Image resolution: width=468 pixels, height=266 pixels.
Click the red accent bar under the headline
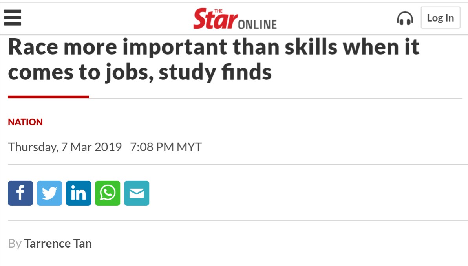coord(48,97)
